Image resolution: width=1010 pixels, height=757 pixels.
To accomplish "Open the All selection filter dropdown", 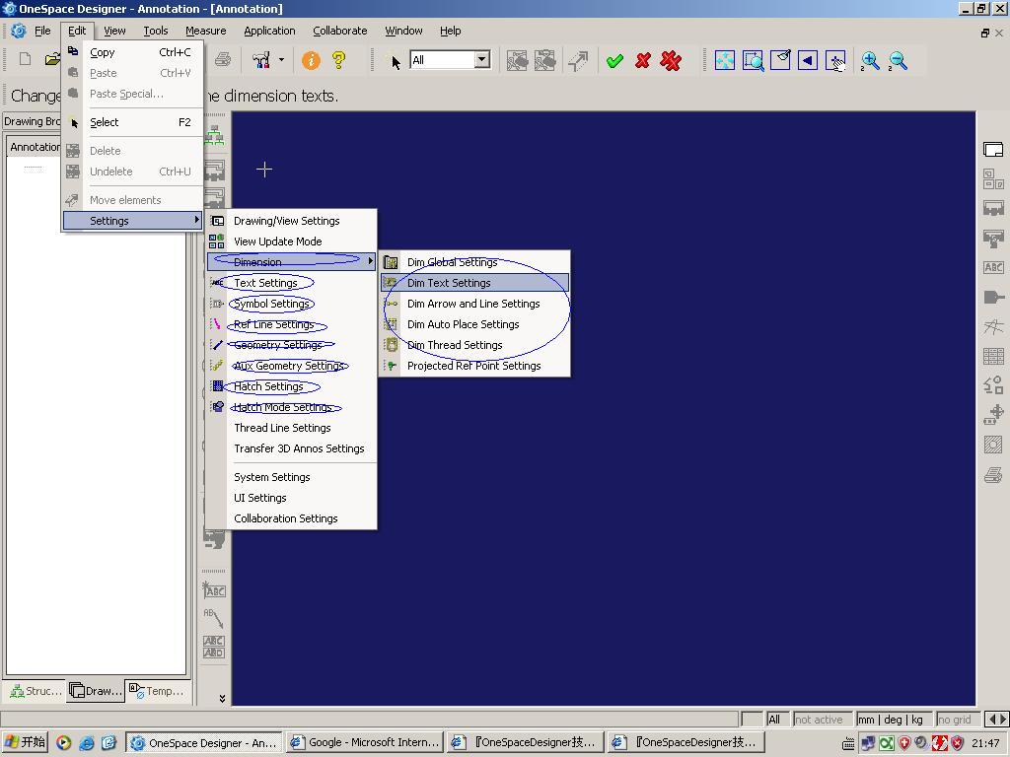I will (481, 60).
